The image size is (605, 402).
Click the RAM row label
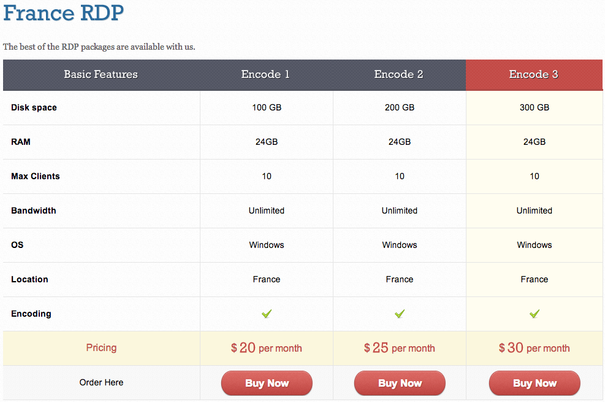(21, 142)
